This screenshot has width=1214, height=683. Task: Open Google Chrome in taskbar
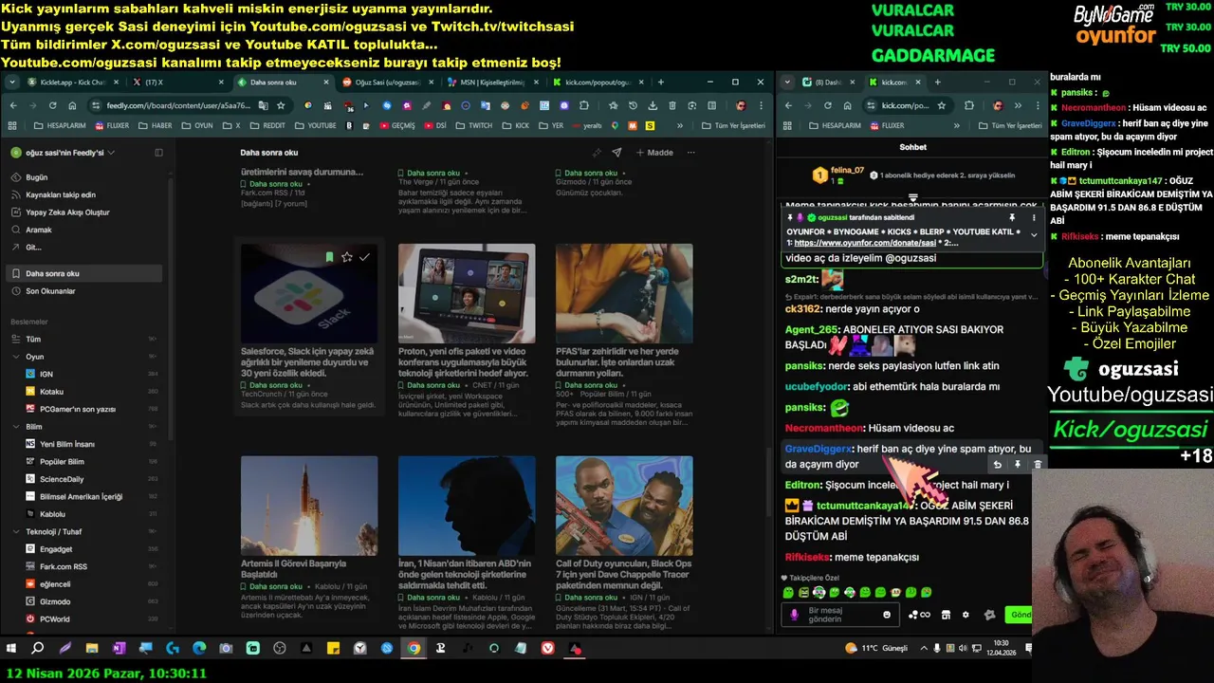tap(414, 649)
